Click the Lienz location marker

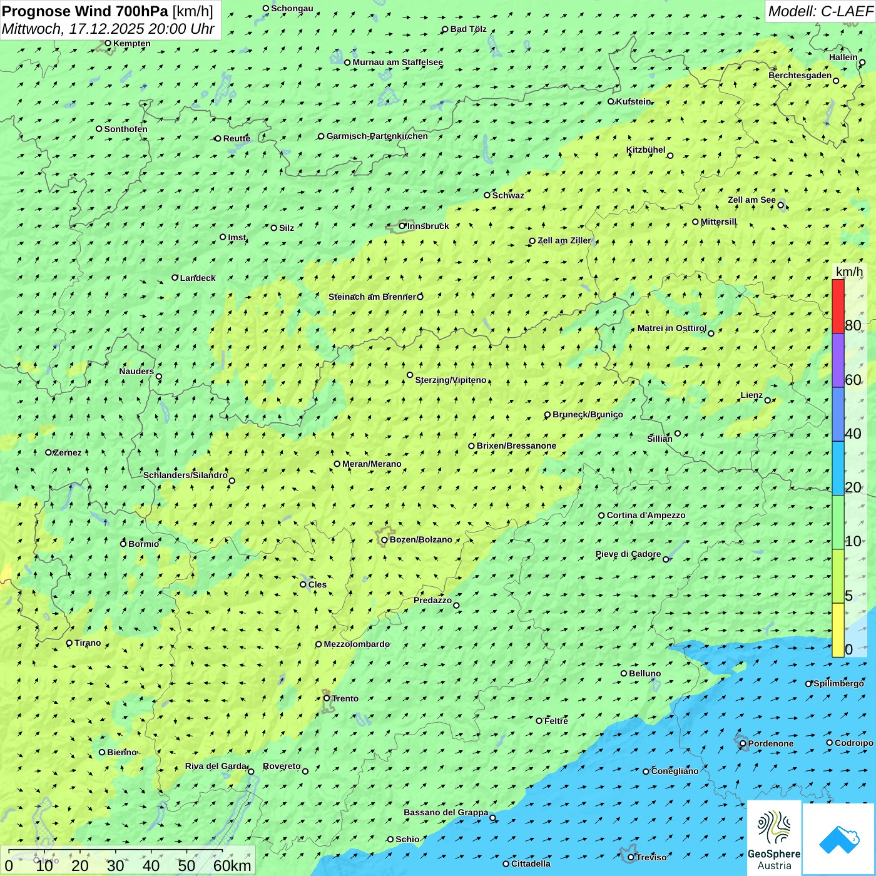(768, 400)
